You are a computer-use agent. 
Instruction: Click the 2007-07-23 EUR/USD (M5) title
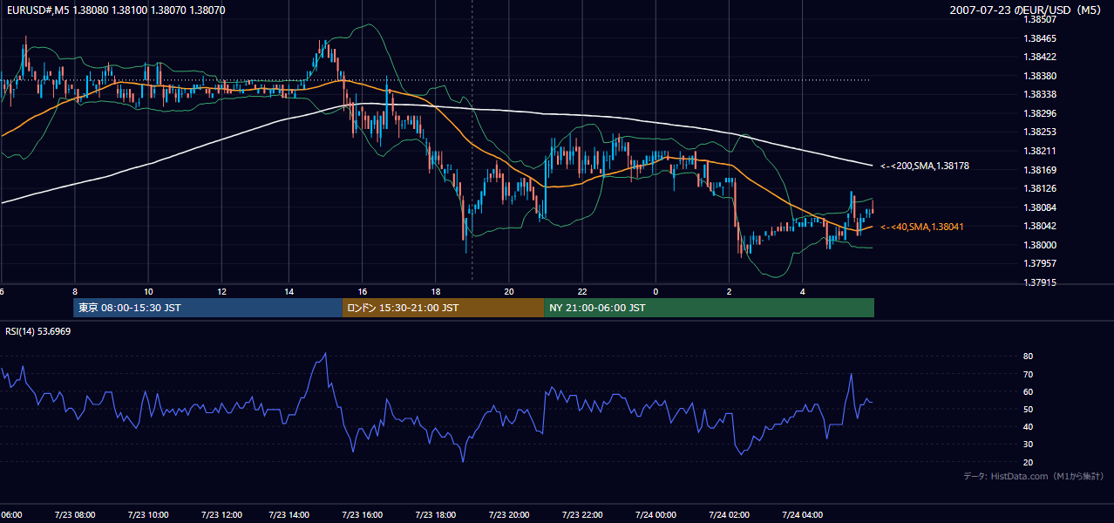(x=1026, y=10)
